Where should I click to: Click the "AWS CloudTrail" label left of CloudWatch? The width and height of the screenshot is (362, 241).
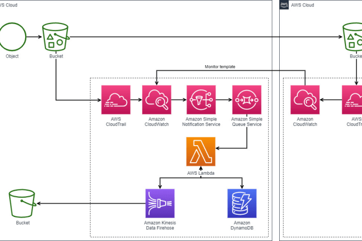click(116, 122)
